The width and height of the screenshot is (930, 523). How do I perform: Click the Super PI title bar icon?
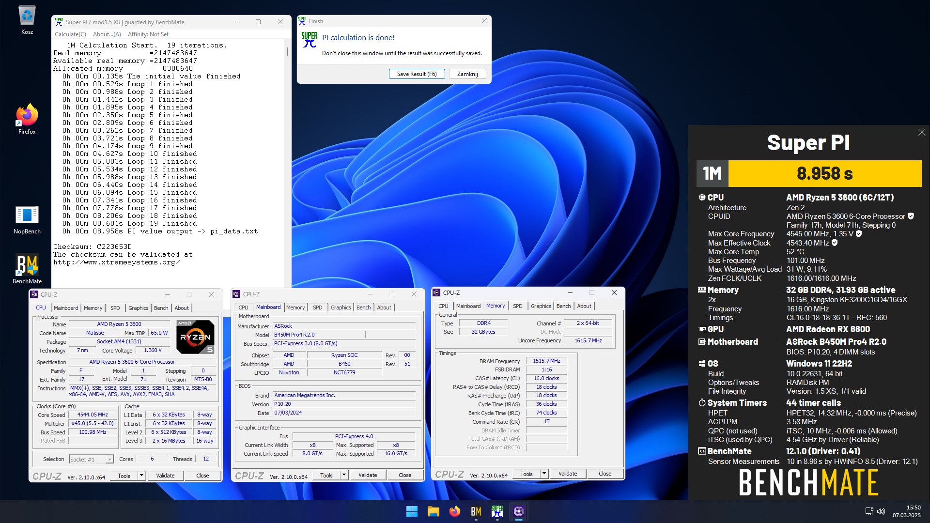59,22
